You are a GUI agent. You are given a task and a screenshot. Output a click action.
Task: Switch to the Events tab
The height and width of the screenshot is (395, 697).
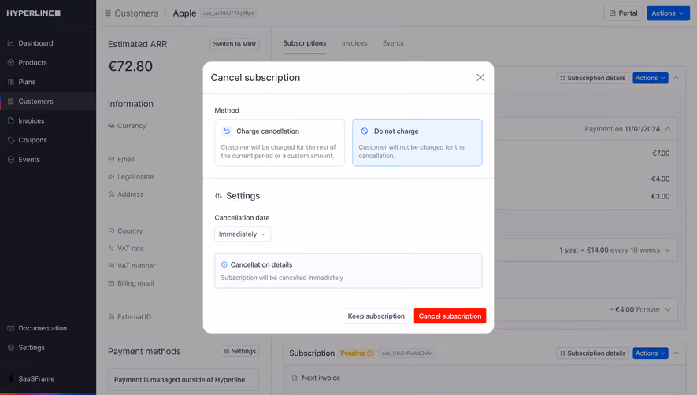(x=393, y=43)
